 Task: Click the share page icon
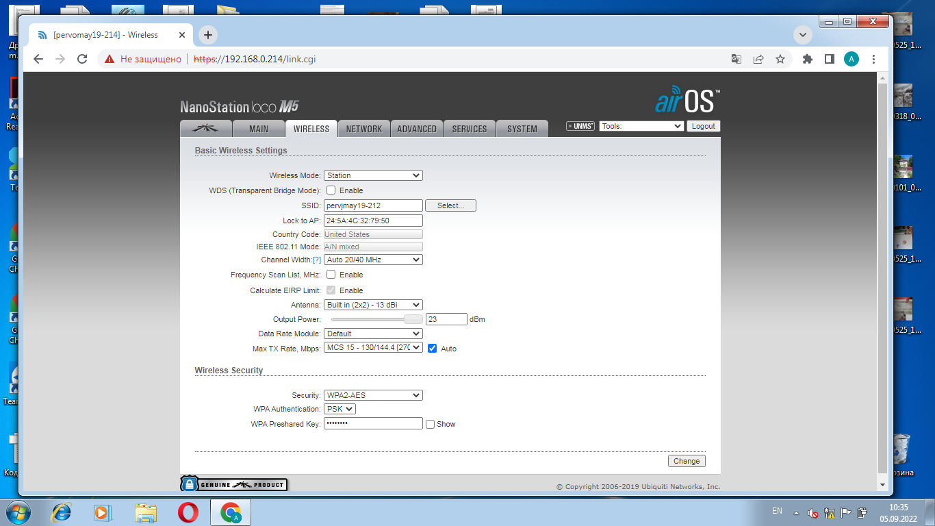[758, 59]
